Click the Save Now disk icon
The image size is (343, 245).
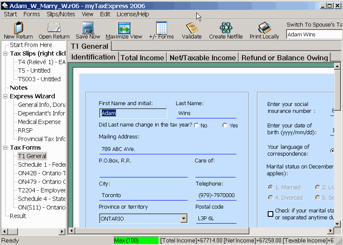pyautogui.click(x=88, y=28)
